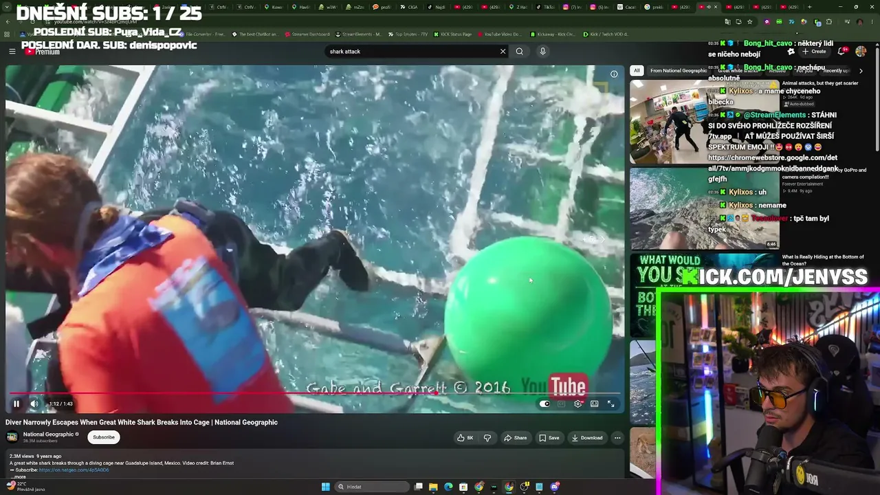
Task: Launch Microsoft Edge from the taskbar
Action: click(448, 487)
